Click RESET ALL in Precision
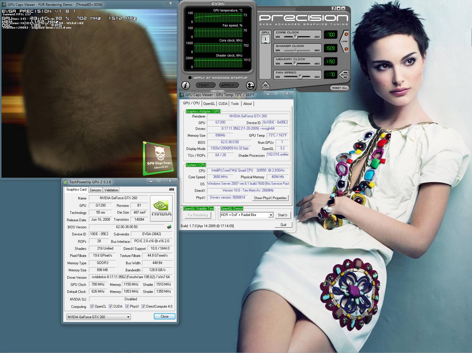Image resolution: width=472 pixels, height=353 pixels. [339, 88]
